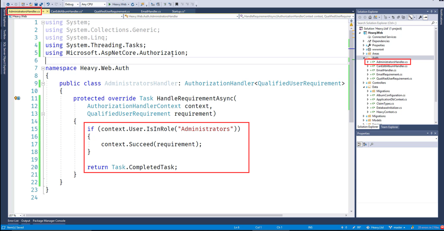Open the Any CPU platform dropdown
Viewport: 444px width, 231px height.
(x=93, y=4)
